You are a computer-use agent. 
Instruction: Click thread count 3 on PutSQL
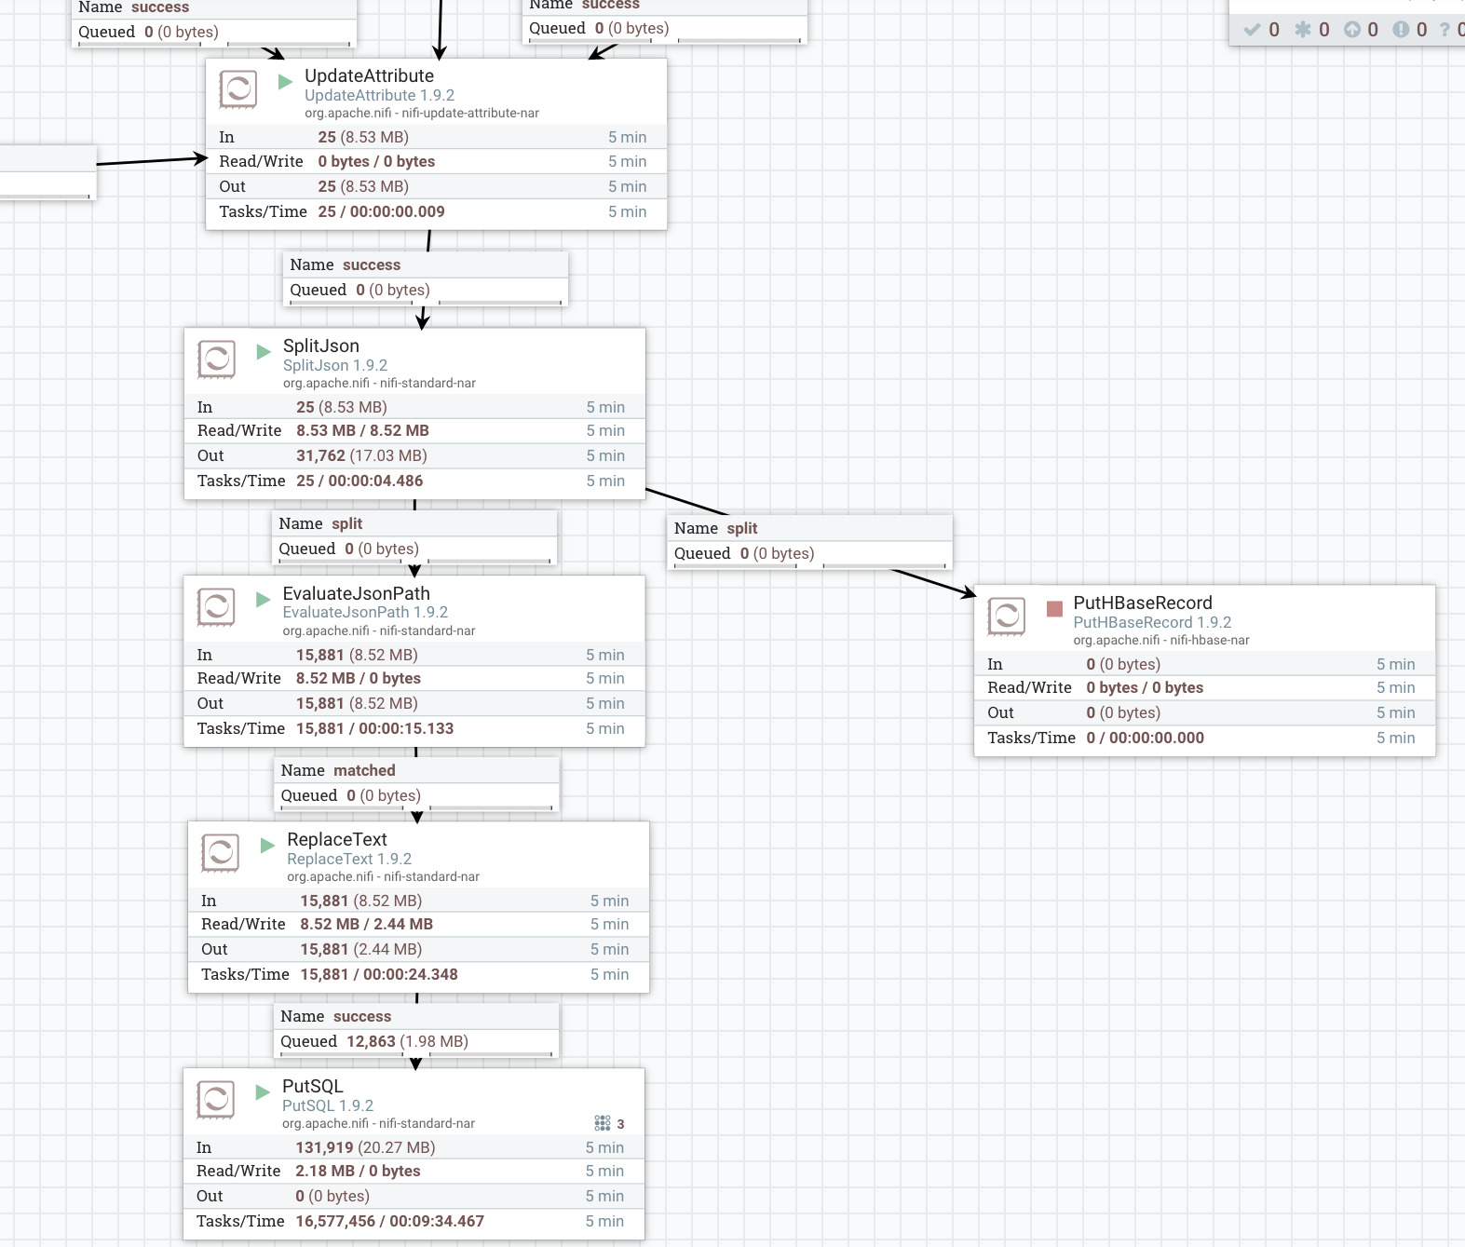(x=620, y=1124)
